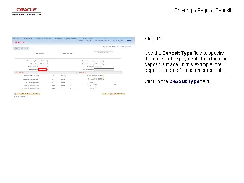The width and height of the screenshot is (244, 183).
Task: Click in the Entered date field
Action: point(98,79)
